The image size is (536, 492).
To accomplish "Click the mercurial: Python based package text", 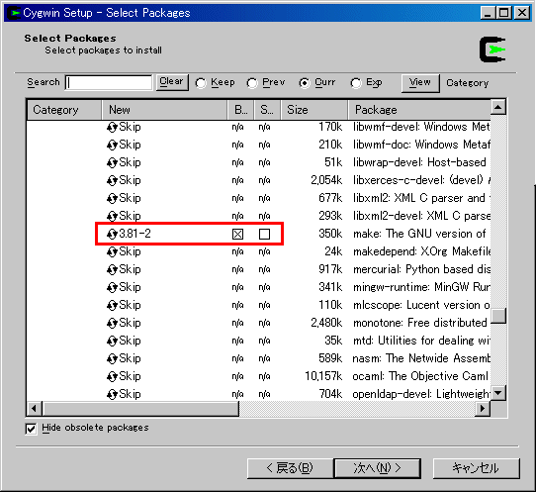I will click(x=421, y=269).
